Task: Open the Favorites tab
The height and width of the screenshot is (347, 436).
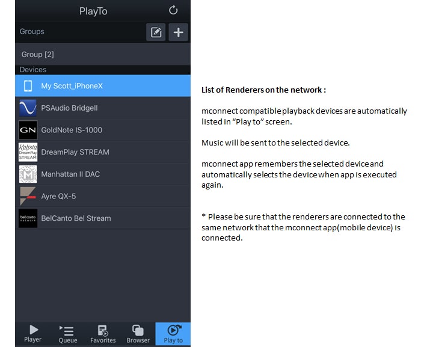Action: [103, 334]
